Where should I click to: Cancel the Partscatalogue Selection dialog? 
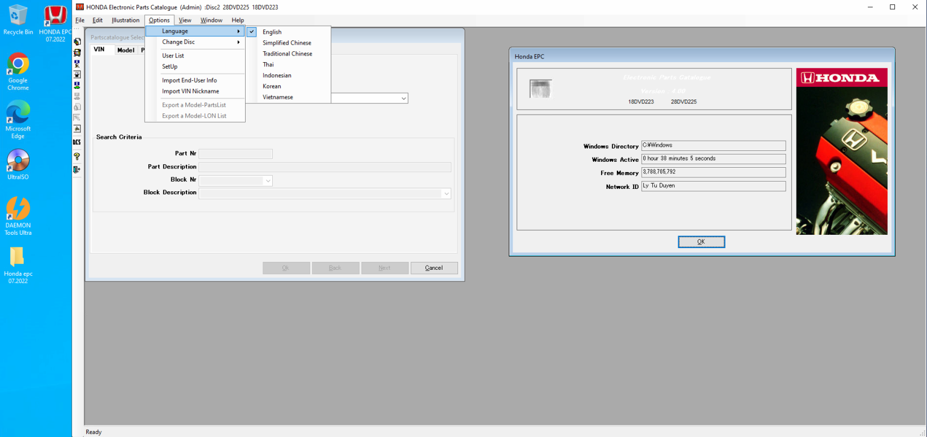pos(434,267)
